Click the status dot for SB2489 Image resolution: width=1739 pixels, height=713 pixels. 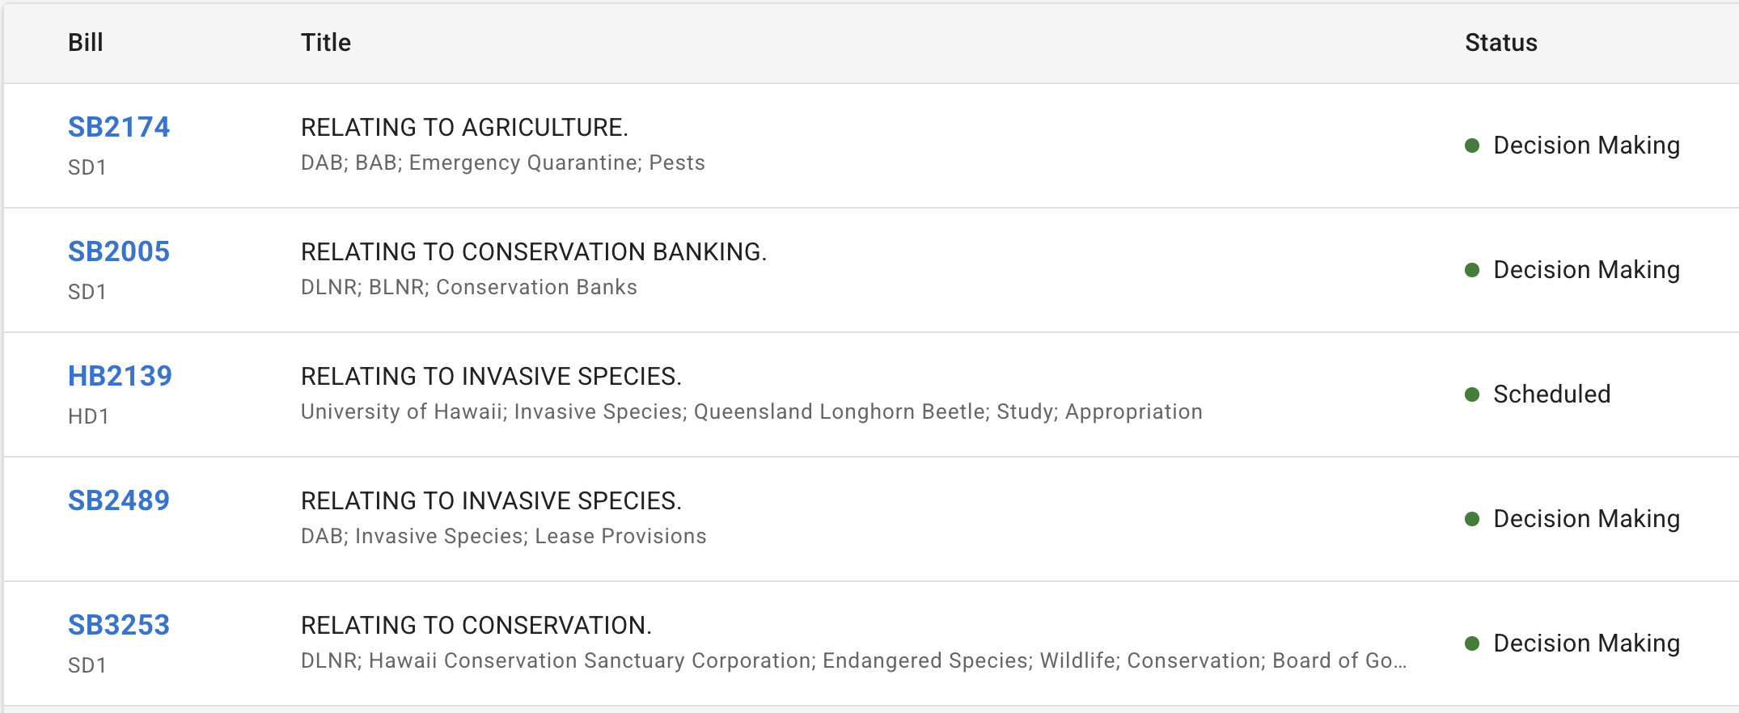click(x=1474, y=519)
